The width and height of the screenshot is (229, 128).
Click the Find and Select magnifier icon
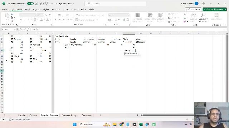pyautogui.click(x=203, y=15)
